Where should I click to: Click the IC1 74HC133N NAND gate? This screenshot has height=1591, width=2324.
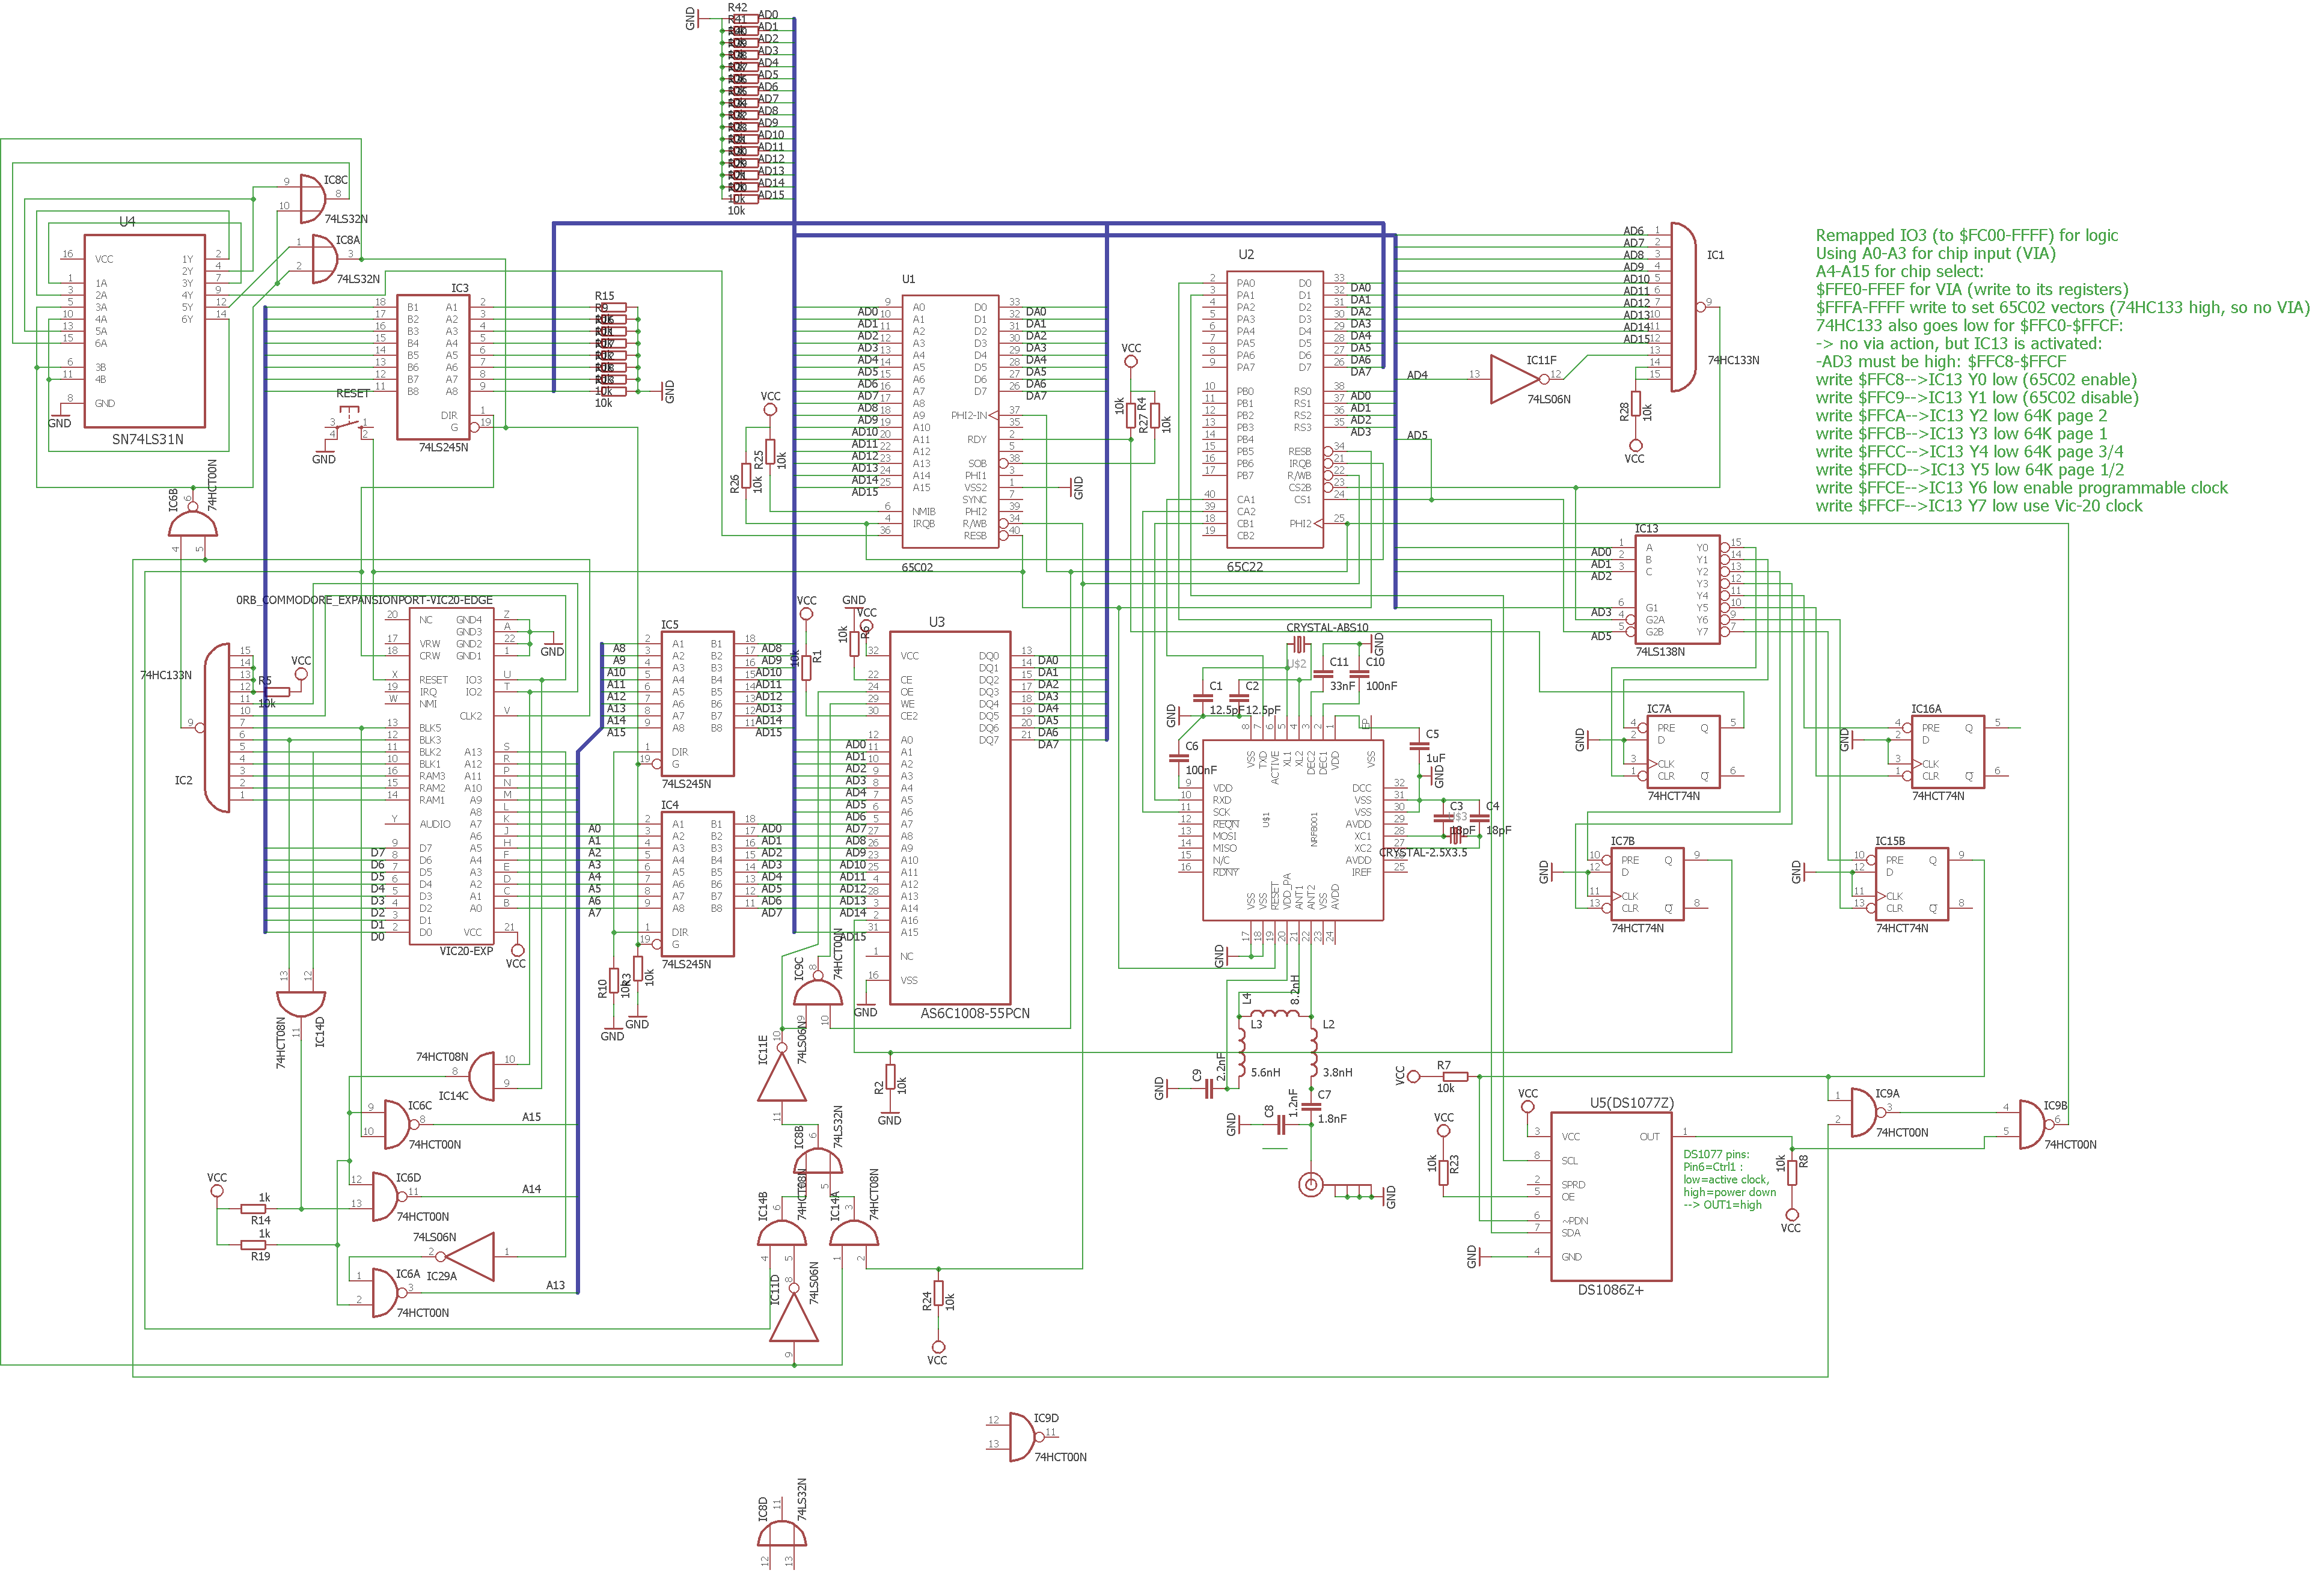pos(1683,307)
